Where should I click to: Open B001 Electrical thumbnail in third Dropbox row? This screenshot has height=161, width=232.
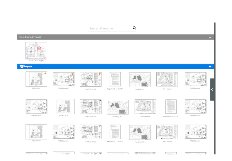[91, 132]
